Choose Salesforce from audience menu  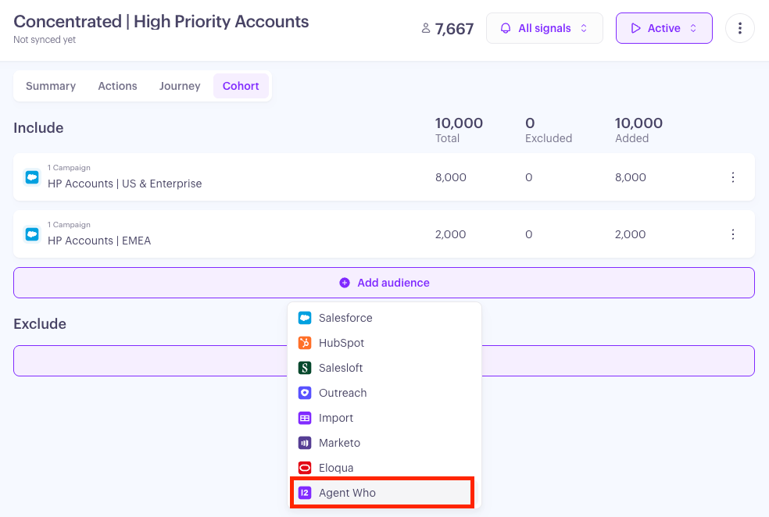384,318
